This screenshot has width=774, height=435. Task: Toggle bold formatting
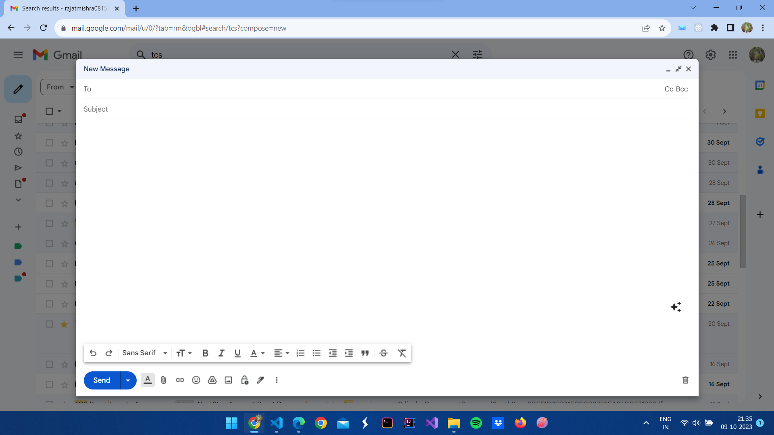point(205,353)
